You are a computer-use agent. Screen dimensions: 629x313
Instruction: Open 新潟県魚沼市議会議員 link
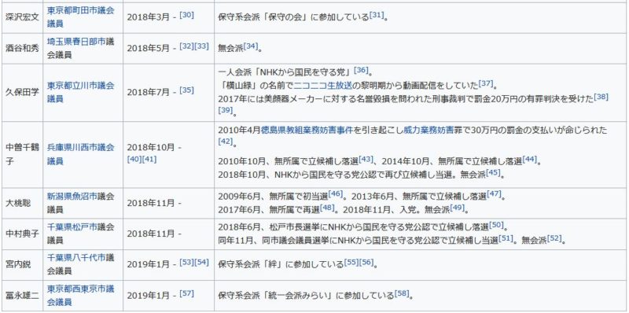(81, 203)
